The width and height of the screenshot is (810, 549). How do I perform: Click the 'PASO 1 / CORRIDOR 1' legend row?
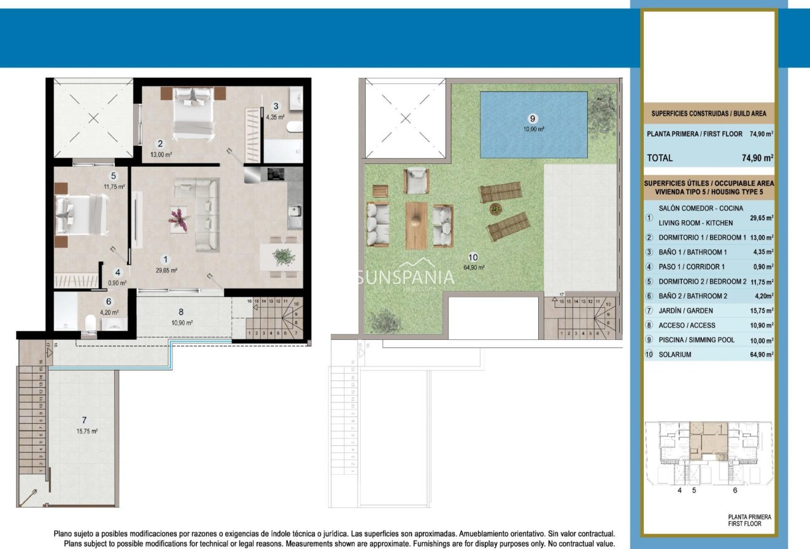(x=709, y=266)
